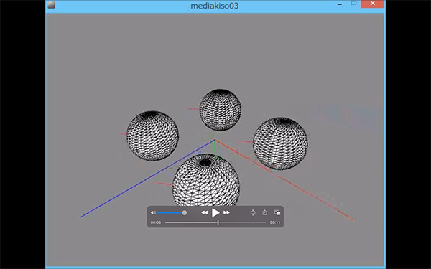
Task: Open the AirPlay output icon
Action: 253,213
